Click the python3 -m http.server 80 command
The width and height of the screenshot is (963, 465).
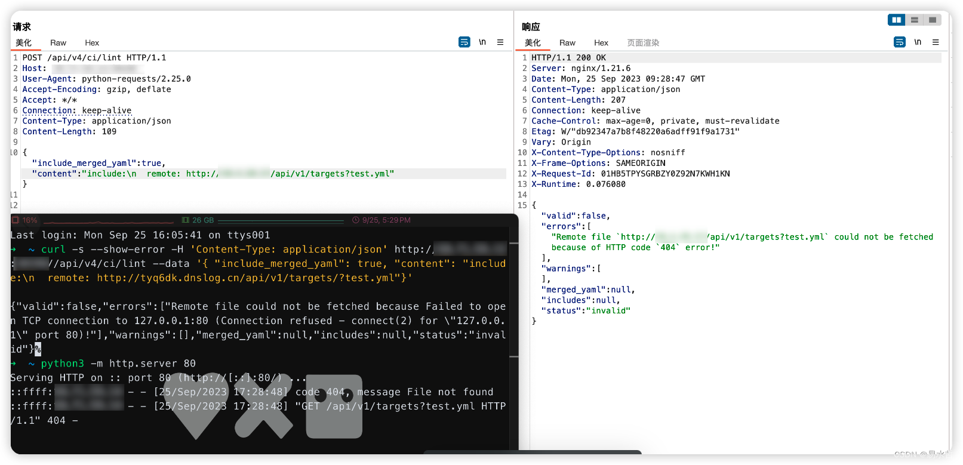(118, 364)
